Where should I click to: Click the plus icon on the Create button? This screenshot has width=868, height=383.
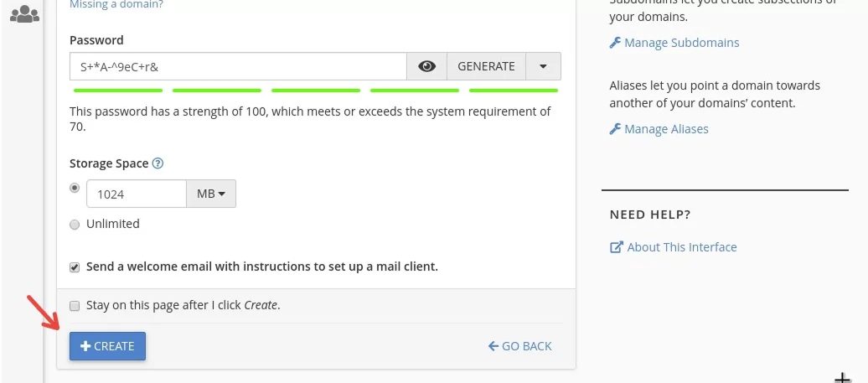[85, 346]
